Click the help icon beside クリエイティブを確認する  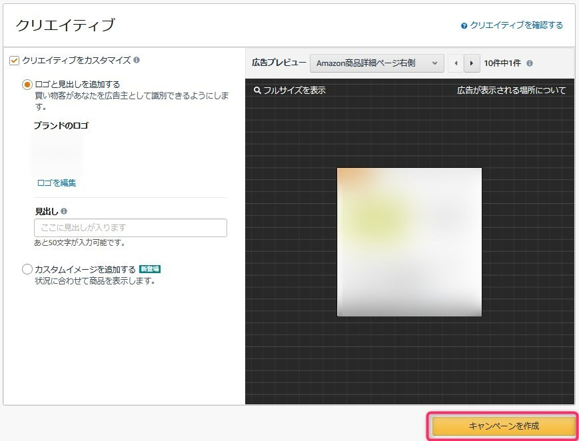464,26
